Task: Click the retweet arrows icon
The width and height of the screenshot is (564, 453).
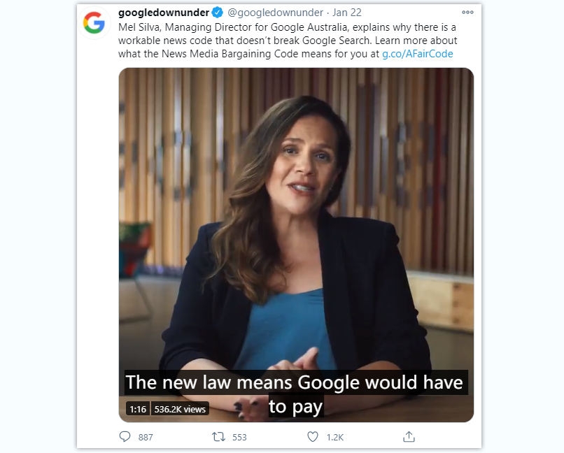Action: 218,437
